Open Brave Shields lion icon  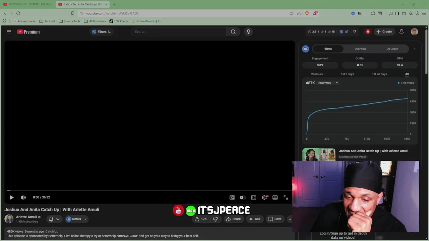click(307, 13)
